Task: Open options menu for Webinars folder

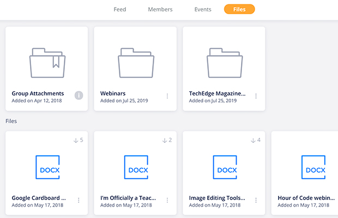Action: click(167, 96)
